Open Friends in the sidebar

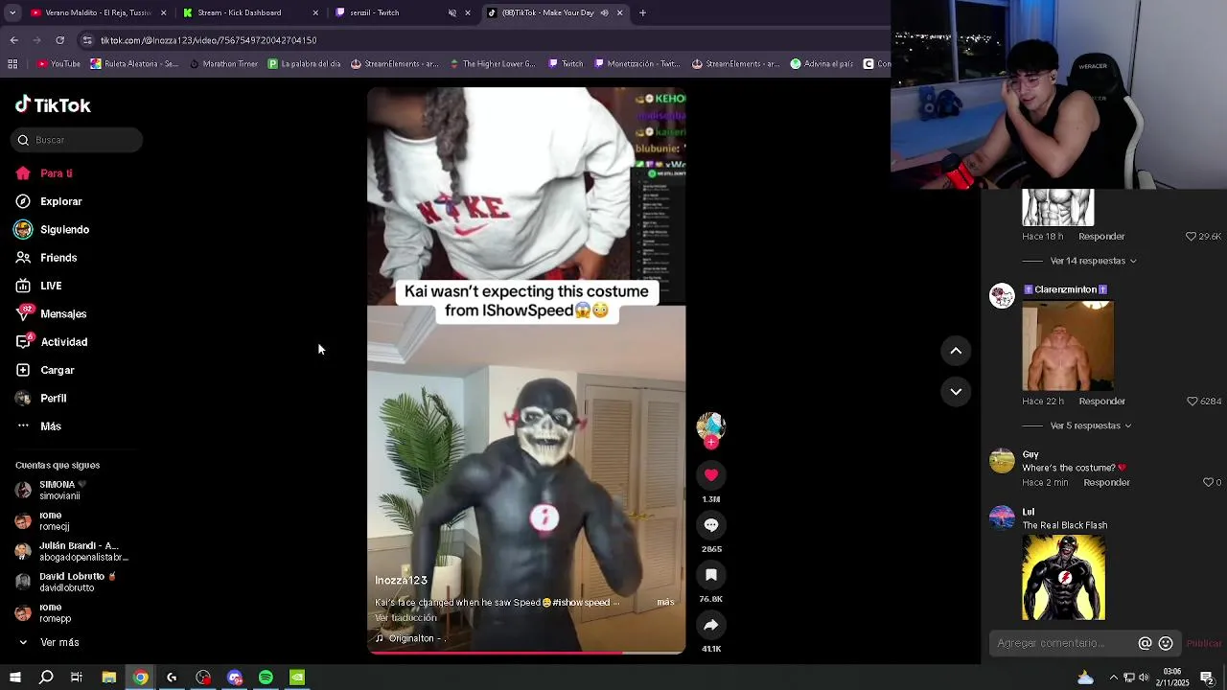coord(46,258)
